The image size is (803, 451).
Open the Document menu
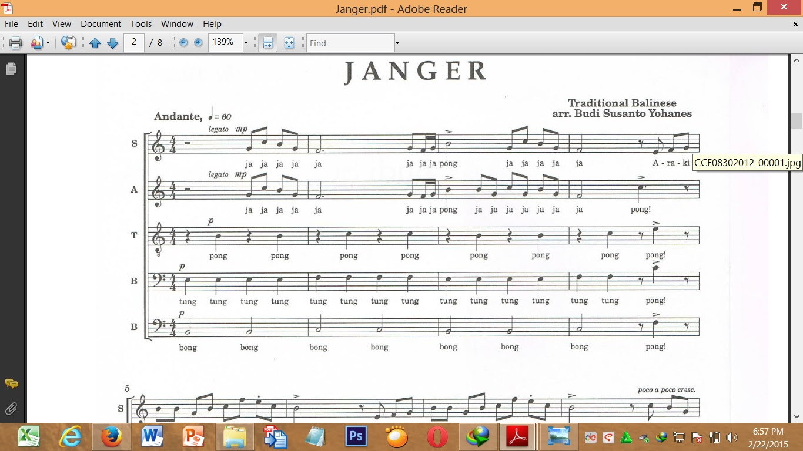pos(101,24)
